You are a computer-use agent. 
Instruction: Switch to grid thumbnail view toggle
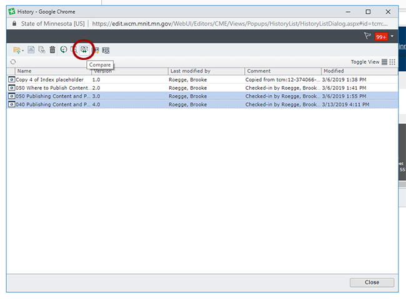coord(392,62)
